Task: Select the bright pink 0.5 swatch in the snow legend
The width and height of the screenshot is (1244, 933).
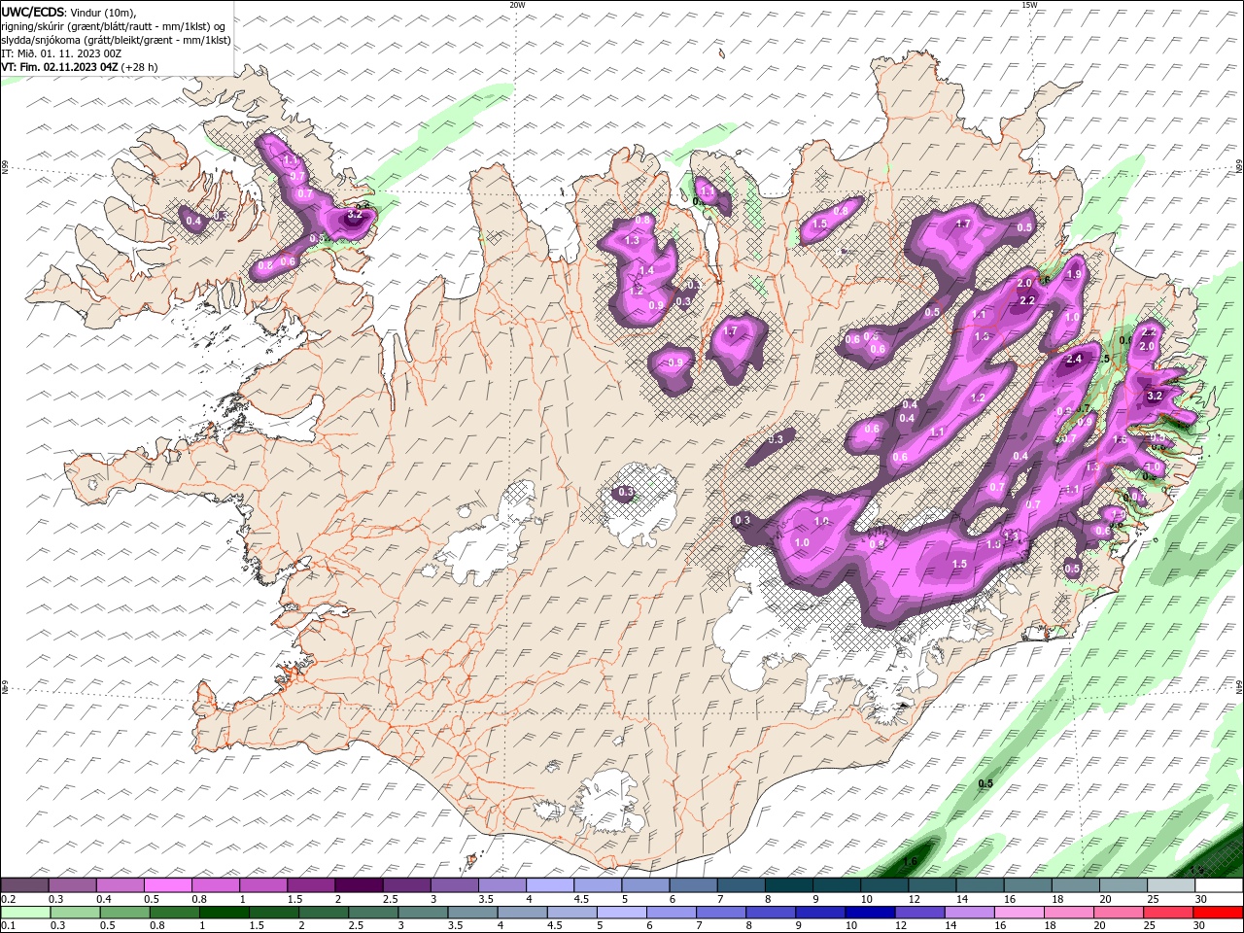Action: click(167, 885)
